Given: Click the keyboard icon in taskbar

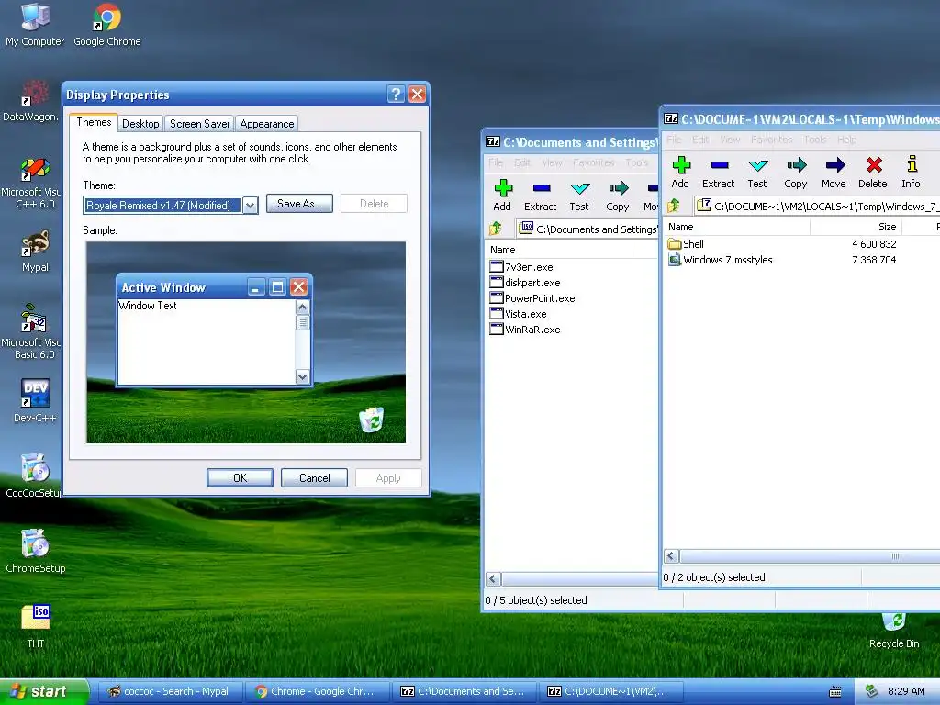Looking at the screenshot, I should [835, 692].
